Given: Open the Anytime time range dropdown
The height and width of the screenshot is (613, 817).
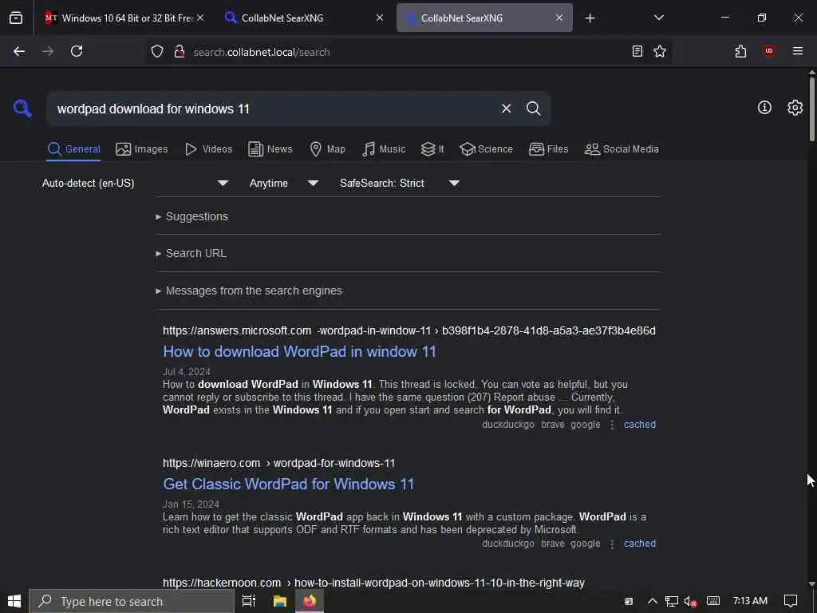Looking at the screenshot, I should (x=283, y=183).
